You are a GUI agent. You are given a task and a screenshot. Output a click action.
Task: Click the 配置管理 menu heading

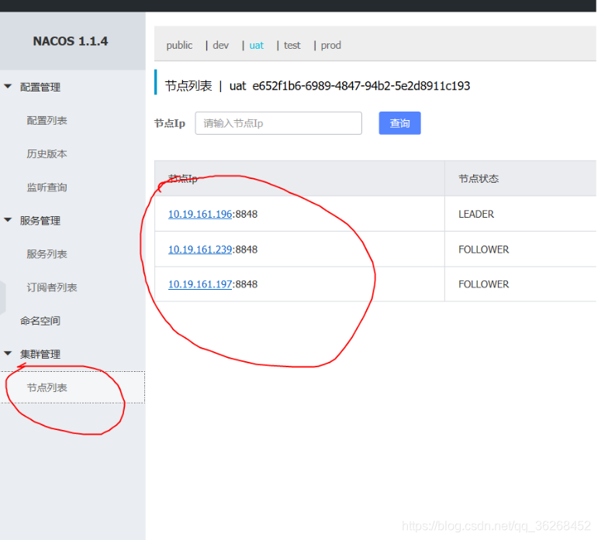40,88
